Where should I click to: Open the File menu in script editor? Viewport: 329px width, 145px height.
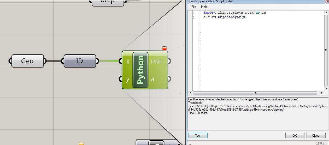click(x=193, y=7)
